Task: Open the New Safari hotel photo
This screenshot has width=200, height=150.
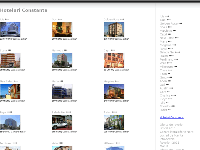Action: 10,92
